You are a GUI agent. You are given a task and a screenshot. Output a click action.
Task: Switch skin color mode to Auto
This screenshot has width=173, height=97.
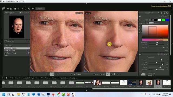click(151, 23)
